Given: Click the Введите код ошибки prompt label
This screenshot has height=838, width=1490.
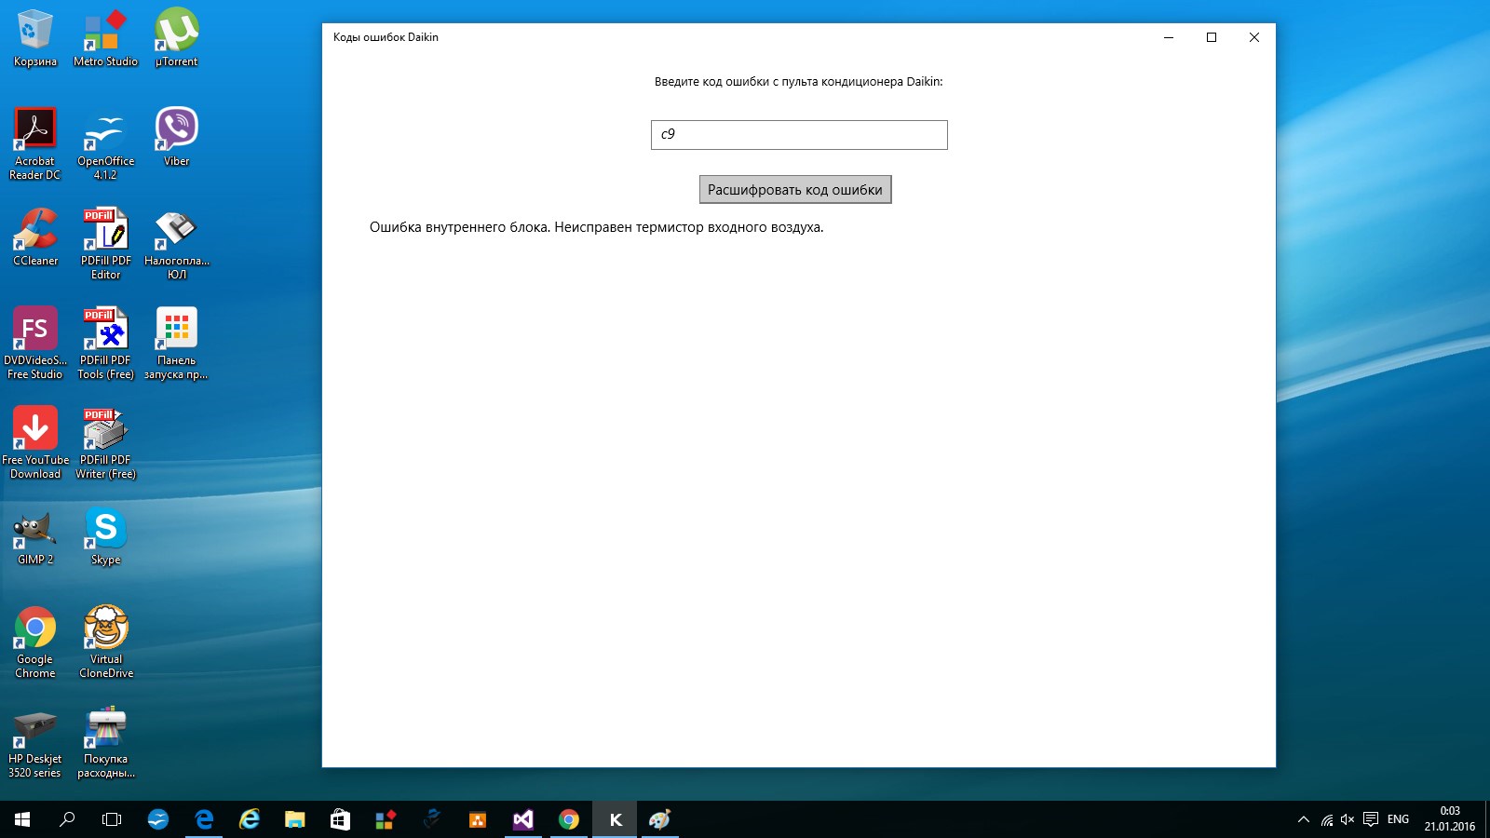Looking at the screenshot, I should 798,82.
